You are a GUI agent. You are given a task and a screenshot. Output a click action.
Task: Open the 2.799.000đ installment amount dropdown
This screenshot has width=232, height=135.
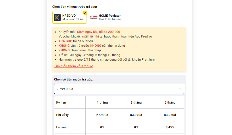coord(119,89)
